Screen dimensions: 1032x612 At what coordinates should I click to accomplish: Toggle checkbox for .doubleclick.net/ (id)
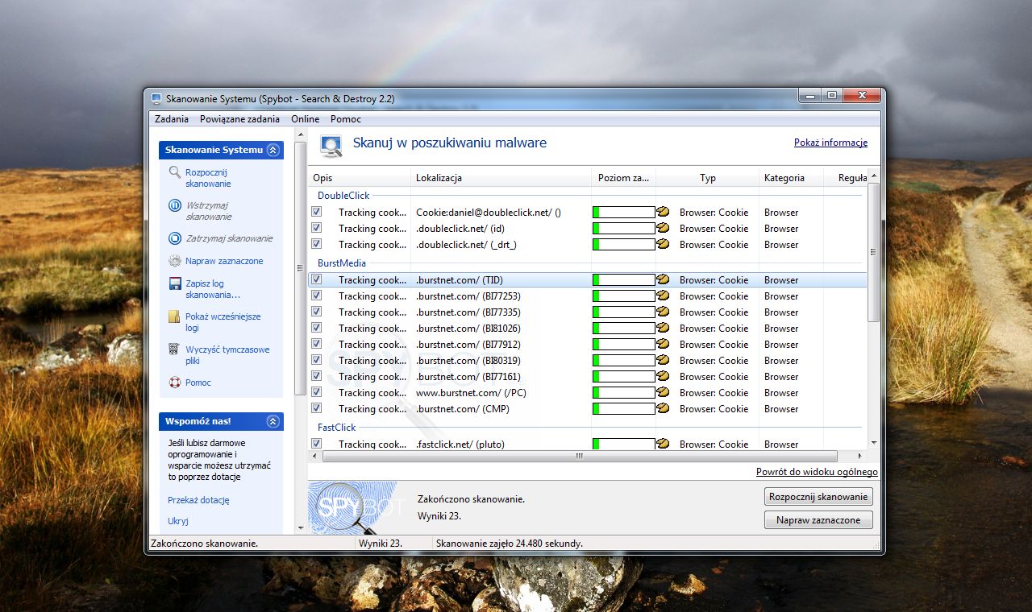[x=317, y=228]
